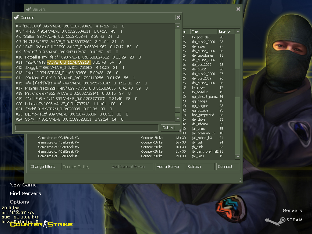Click the hns_jumpworld map entry

tap(203, 115)
